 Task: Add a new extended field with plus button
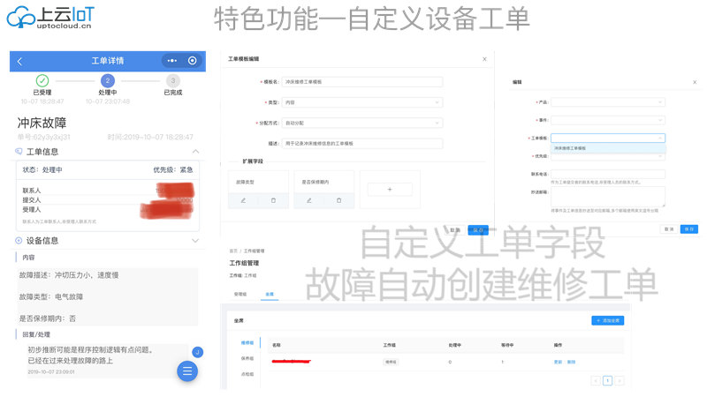click(x=390, y=189)
